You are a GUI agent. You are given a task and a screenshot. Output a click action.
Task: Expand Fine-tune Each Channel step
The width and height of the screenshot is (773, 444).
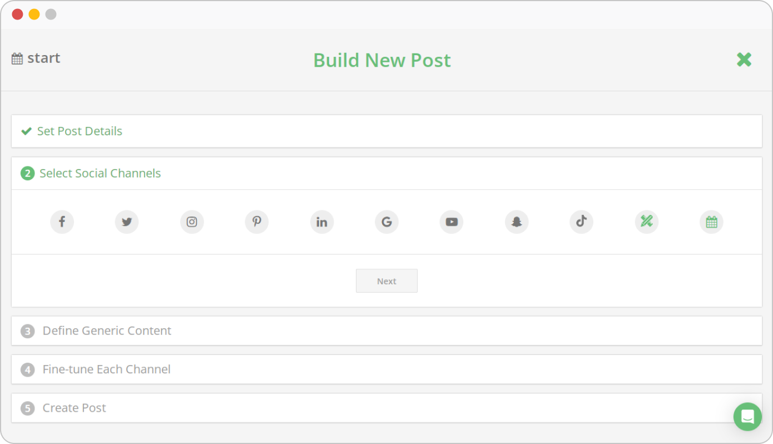click(x=386, y=369)
